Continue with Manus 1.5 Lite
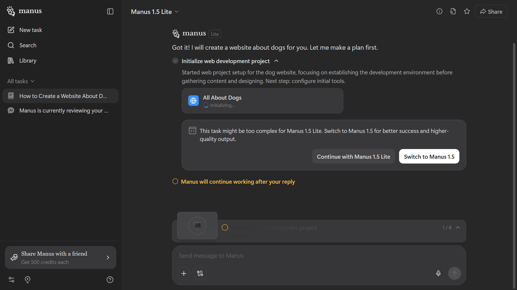 (x=353, y=156)
